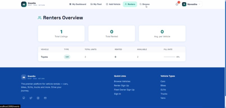Click Trucks under Vehicle Types

click(x=164, y=94)
